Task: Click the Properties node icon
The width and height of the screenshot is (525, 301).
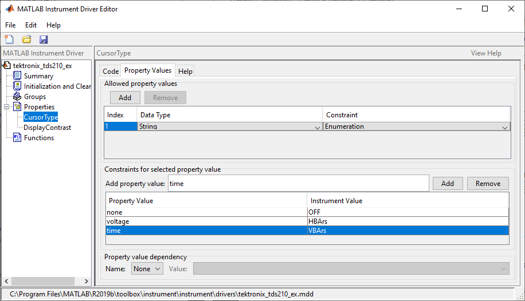Action: point(17,106)
